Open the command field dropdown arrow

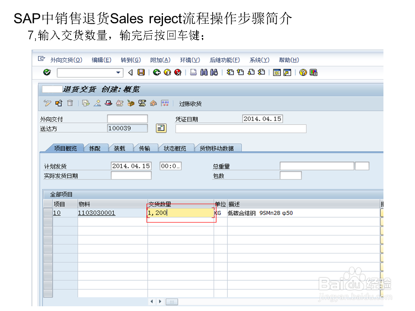[x=118, y=73]
